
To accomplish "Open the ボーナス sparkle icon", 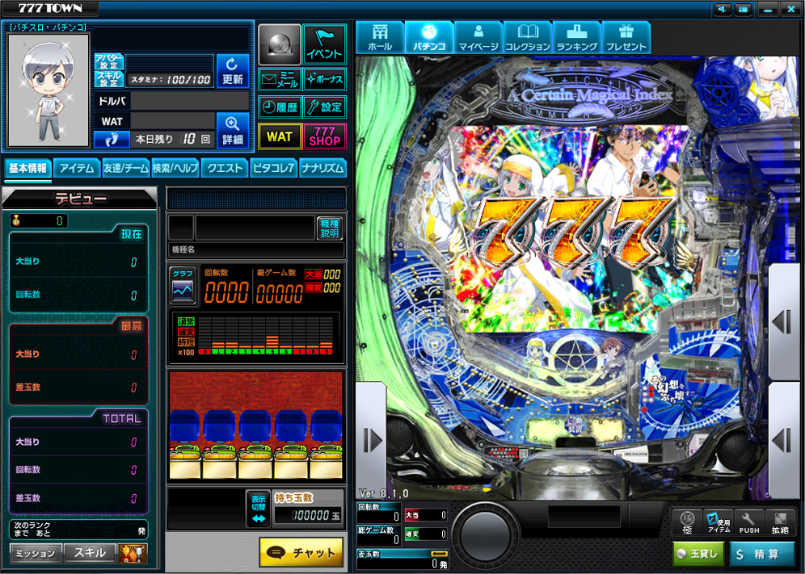I will (x=324, y=79).
